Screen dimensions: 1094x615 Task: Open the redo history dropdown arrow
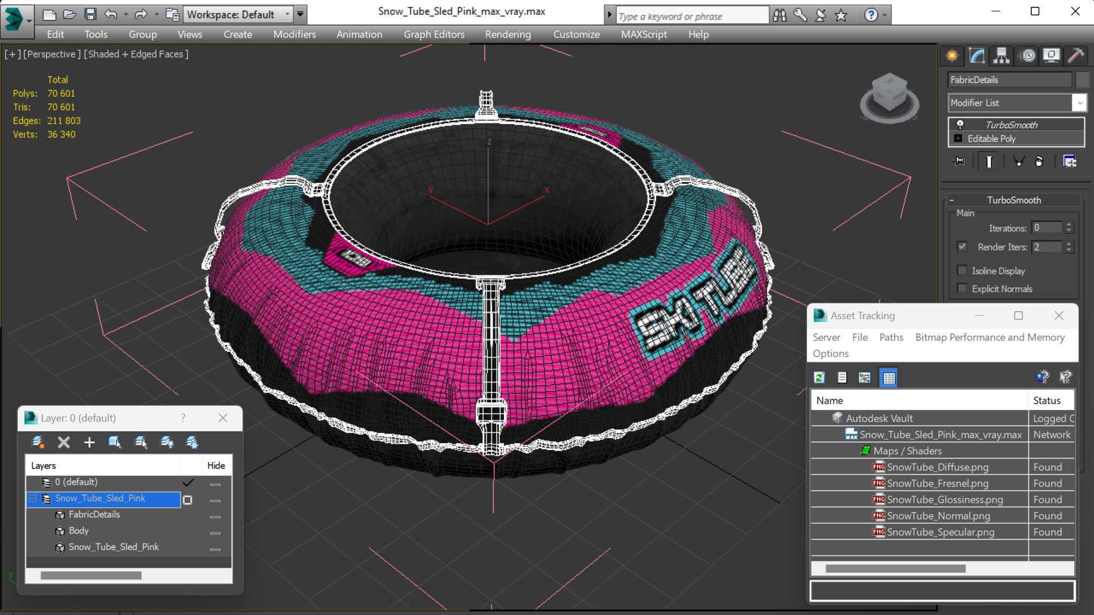click(x=156, y=15)
